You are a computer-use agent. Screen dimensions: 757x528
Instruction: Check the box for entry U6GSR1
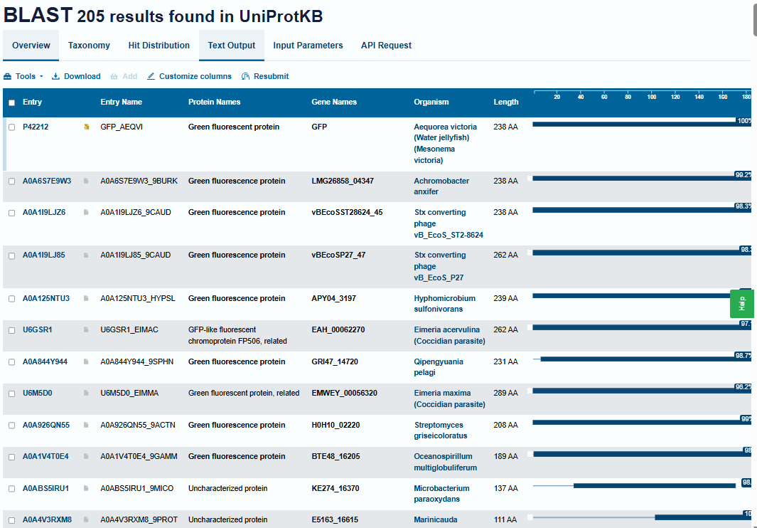coord(11,330)
